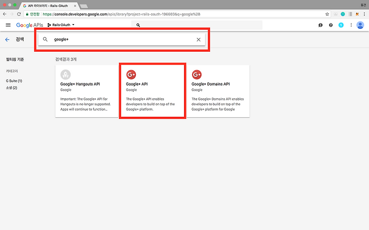Click the magnifier icon in the google+ search box
The width and height of the screenshot is (369, 230).
[45, 39]
